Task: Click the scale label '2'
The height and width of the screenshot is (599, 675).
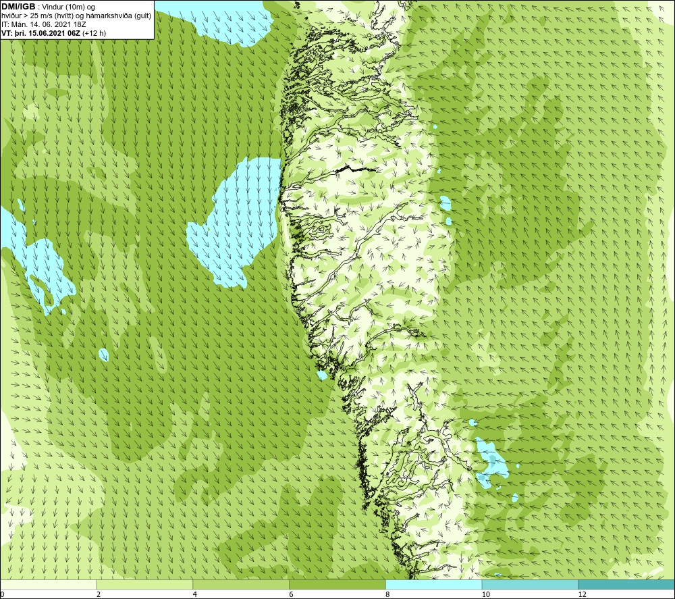Action: pyautogui.click(x=99, y=594)
